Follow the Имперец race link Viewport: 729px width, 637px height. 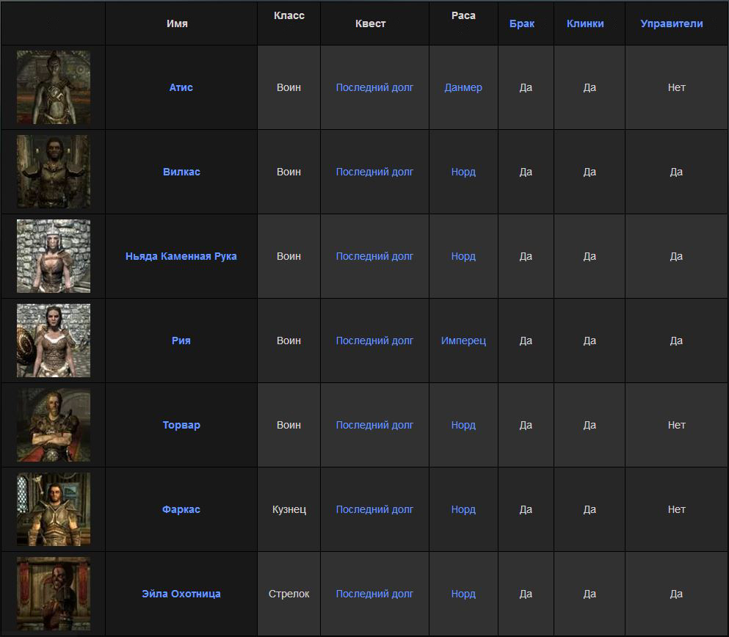(463, 341)
